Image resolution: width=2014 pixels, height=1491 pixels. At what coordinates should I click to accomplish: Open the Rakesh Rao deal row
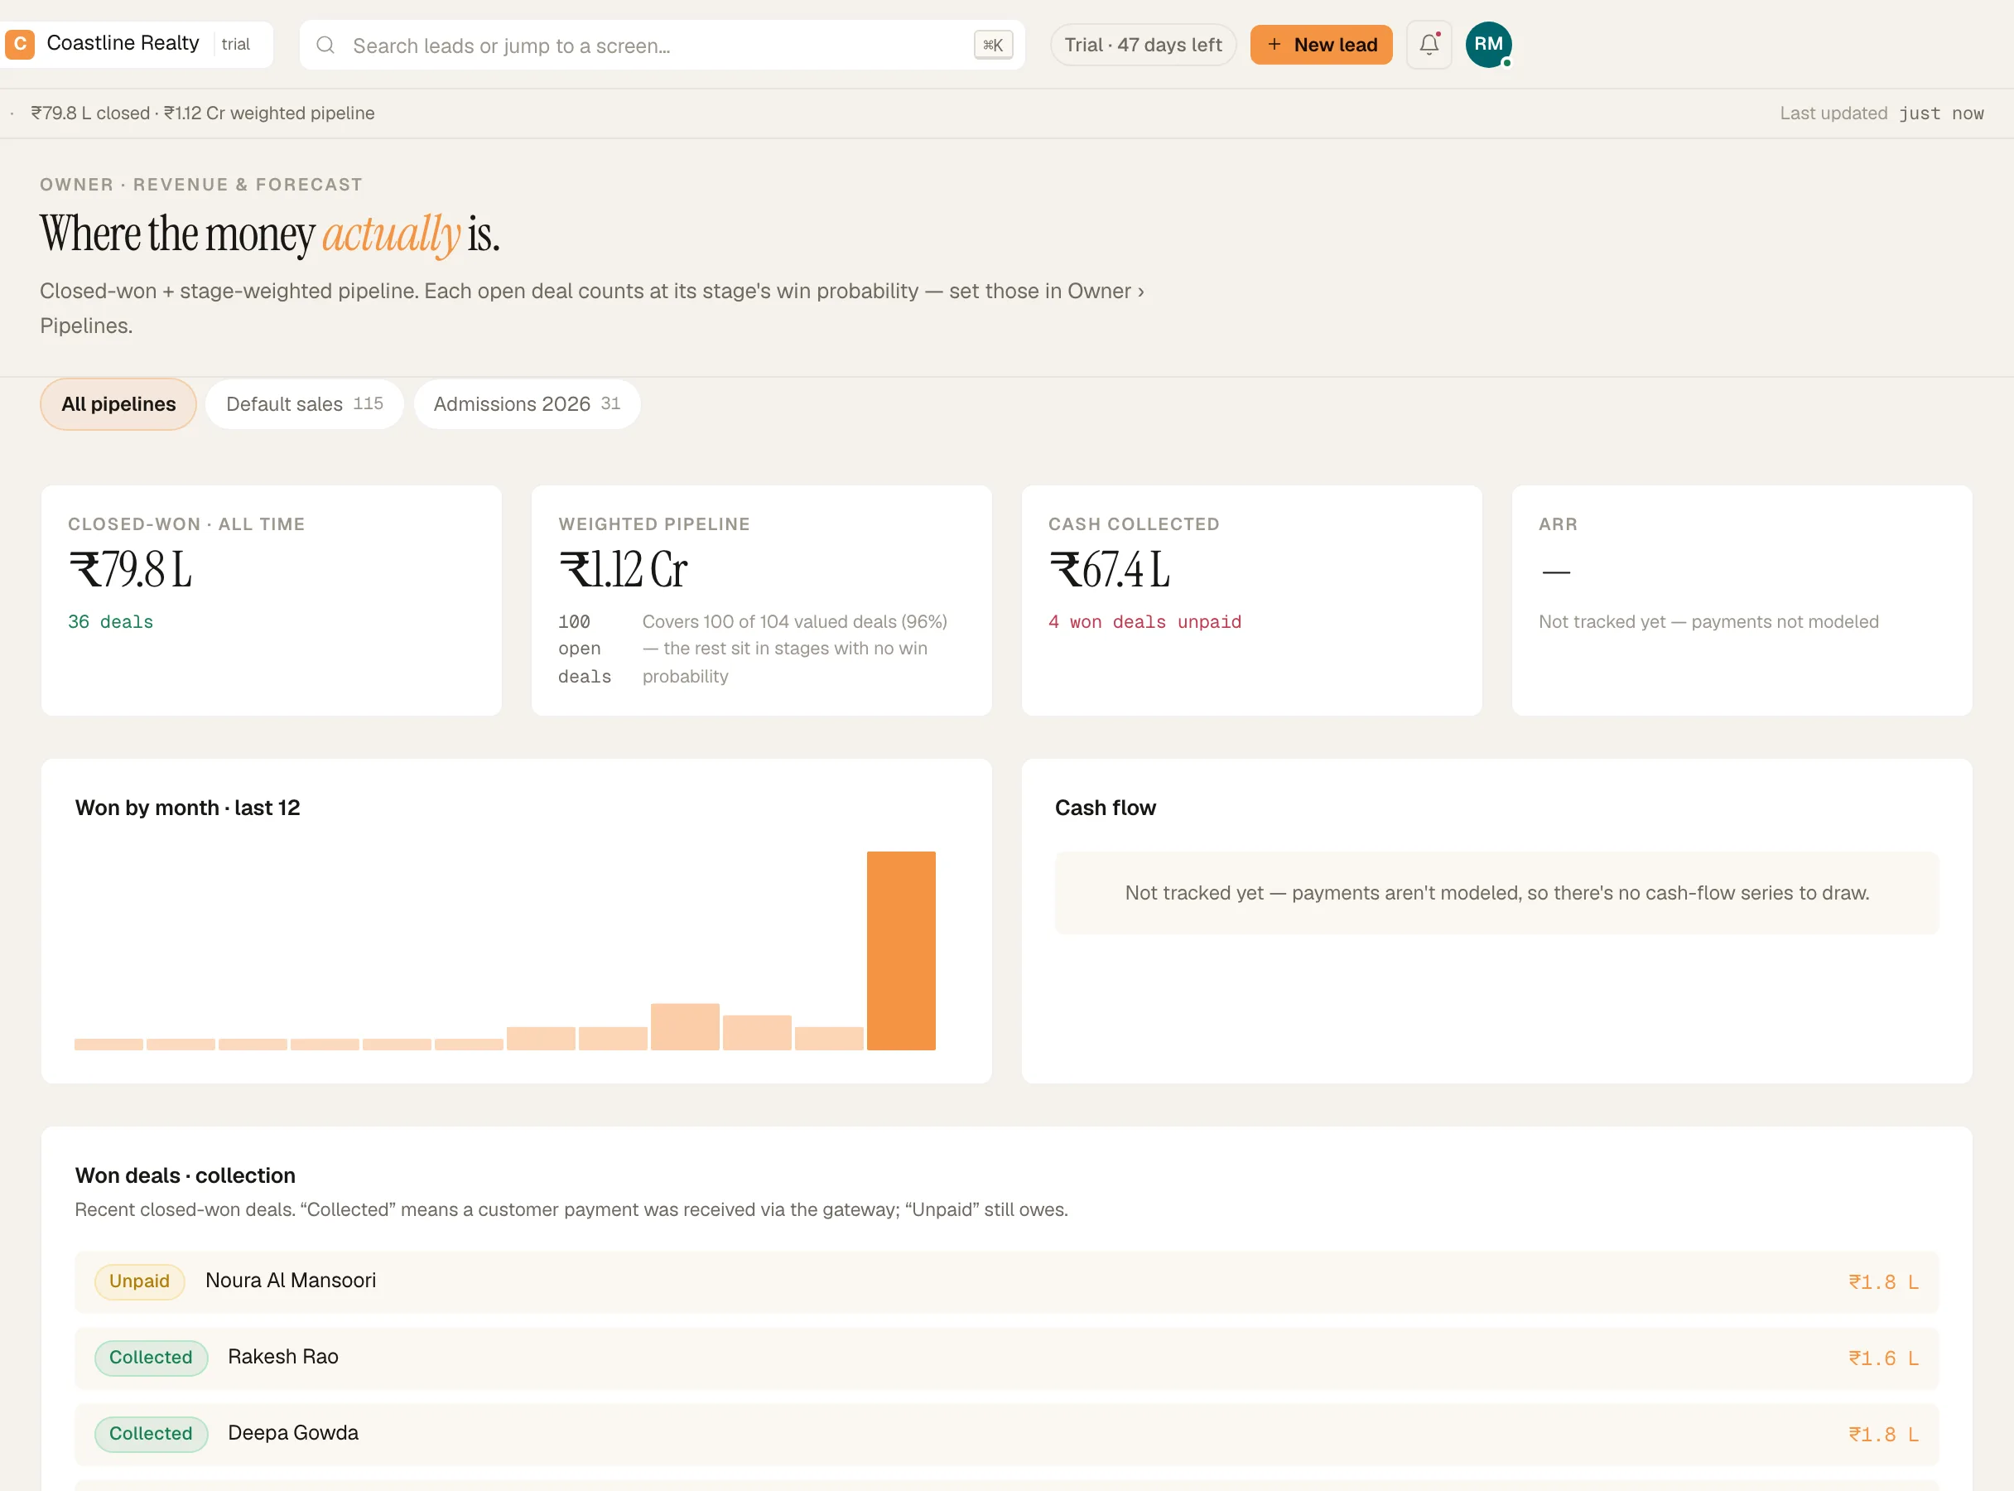pyautogui.click(x=1006, y=1358)
